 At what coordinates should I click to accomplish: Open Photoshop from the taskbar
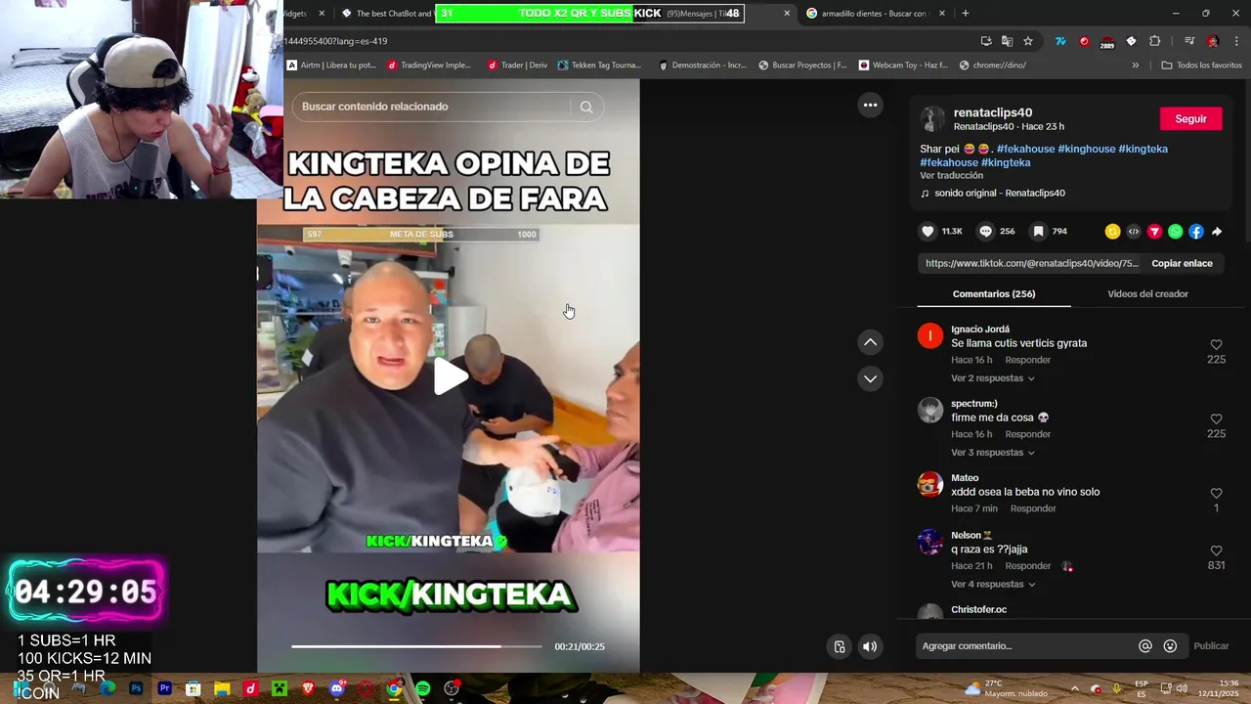[x=136, y=688]
